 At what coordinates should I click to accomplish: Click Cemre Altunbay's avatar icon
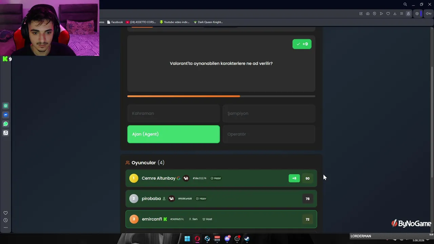[186, 178]
